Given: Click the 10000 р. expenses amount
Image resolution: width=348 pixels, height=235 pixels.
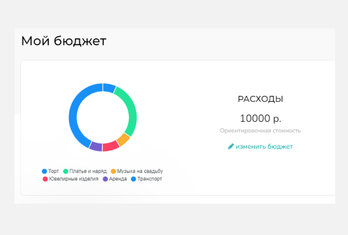Looking at the screenshot, I should coord(260,119).
